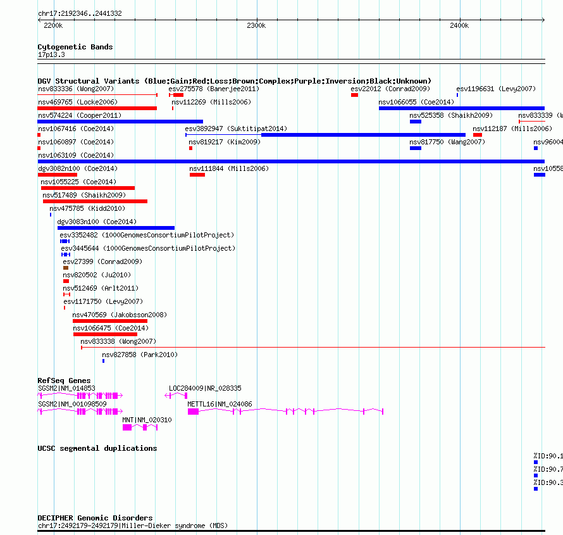Viewport: 563px width, 535px height.
Task: Select the LOC284009|NR_028335 gene label
Action: [206, 388]
